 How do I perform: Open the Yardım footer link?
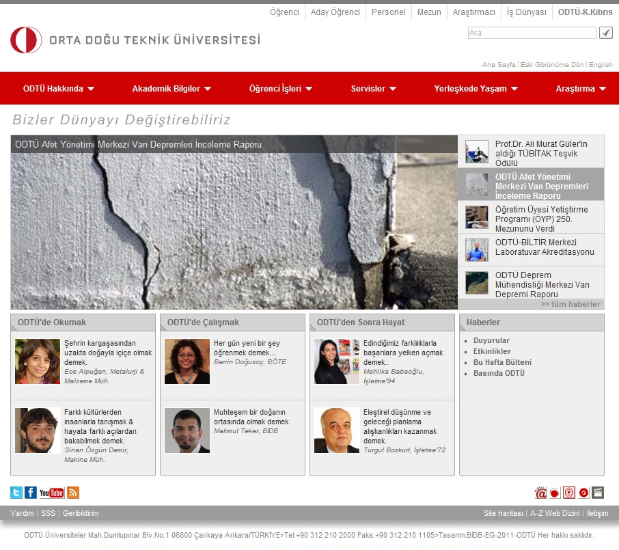point(22,513)
